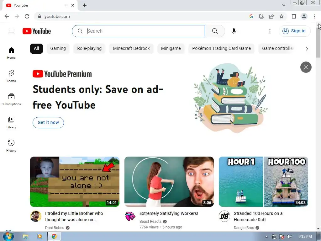Go forward in browser
The image size is (321, 241).
[17, 16]
